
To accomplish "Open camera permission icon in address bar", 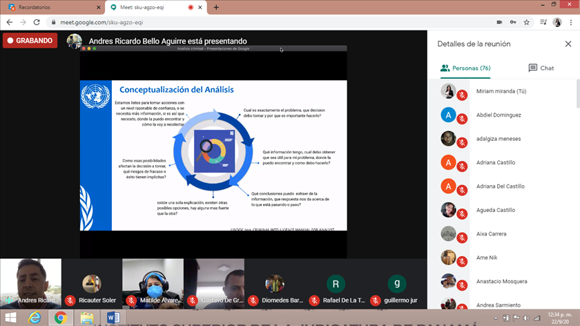I will (x=499, y=22).
